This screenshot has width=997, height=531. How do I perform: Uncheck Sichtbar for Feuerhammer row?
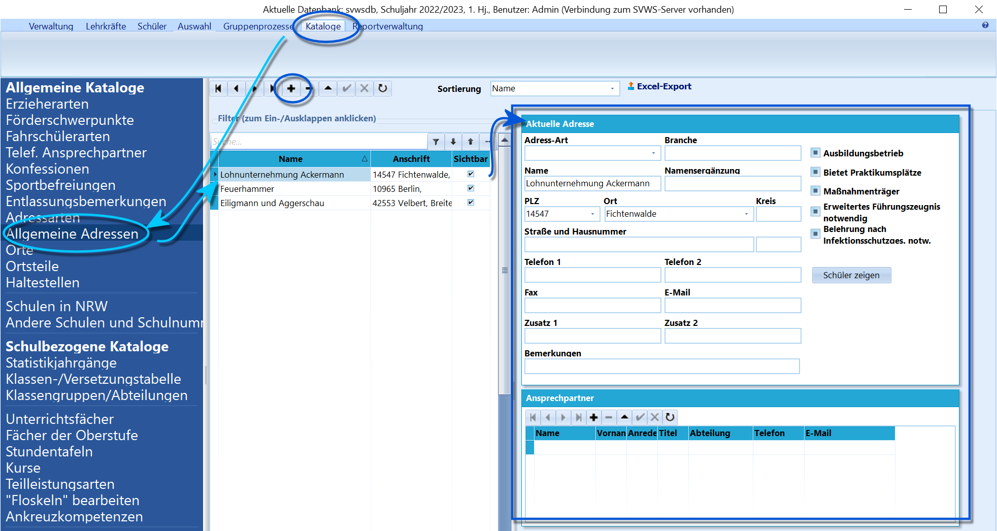pyautogui.click(x=471, y=188)
